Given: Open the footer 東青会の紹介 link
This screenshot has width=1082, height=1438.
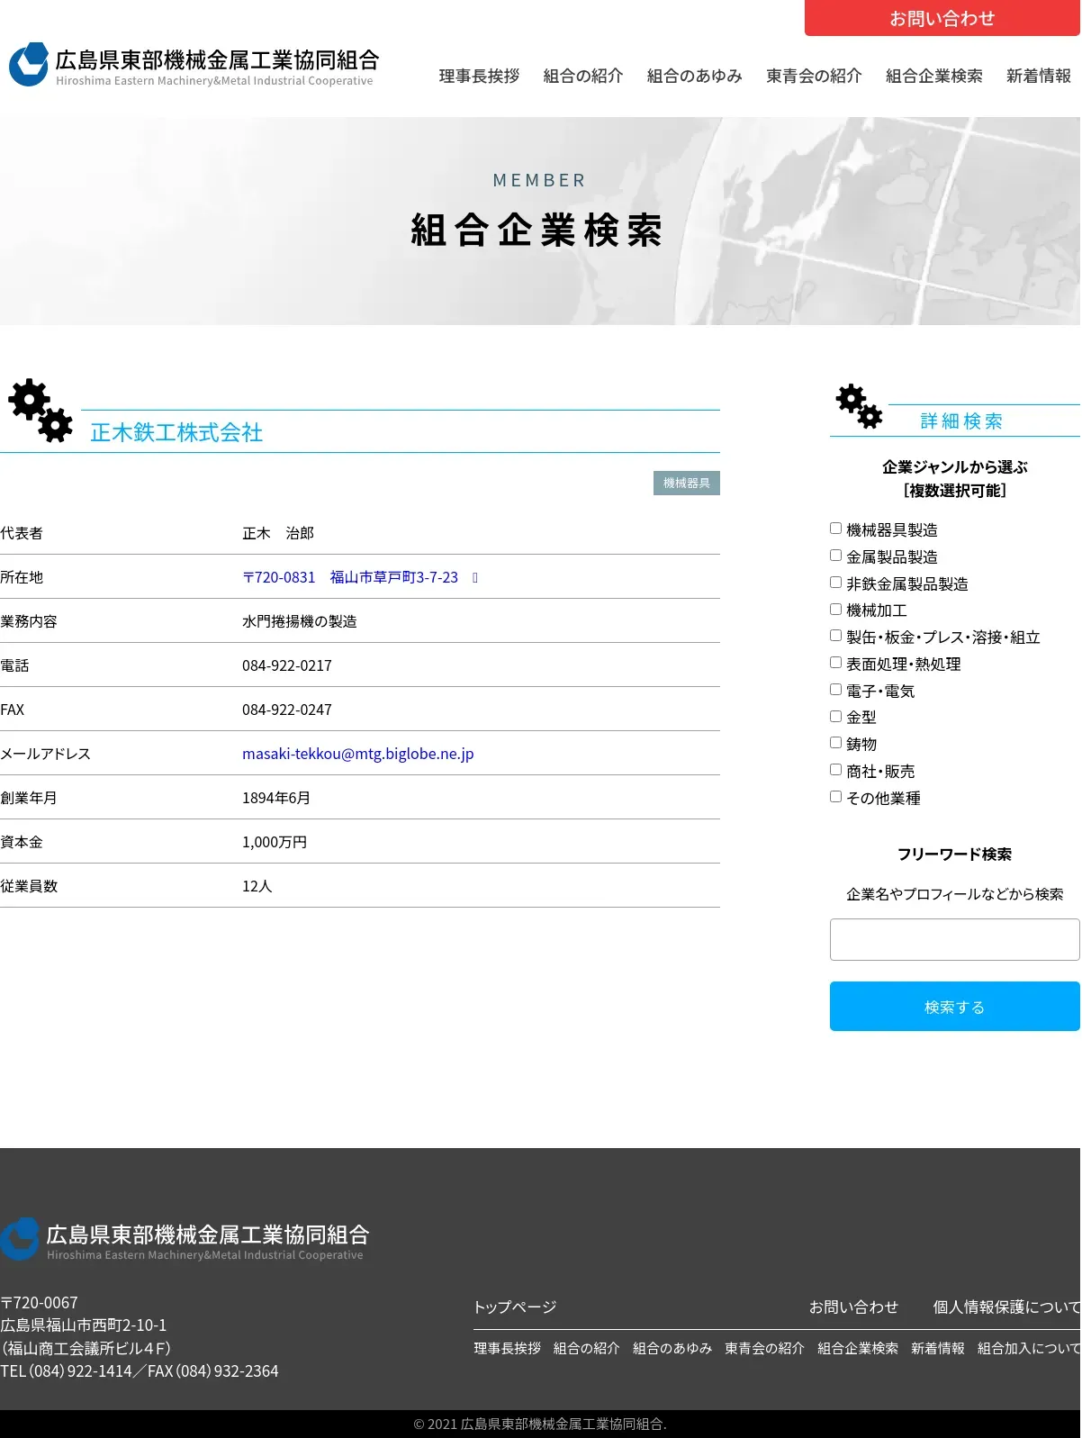Looking at the screenshot, I should tap(764, 1348).
